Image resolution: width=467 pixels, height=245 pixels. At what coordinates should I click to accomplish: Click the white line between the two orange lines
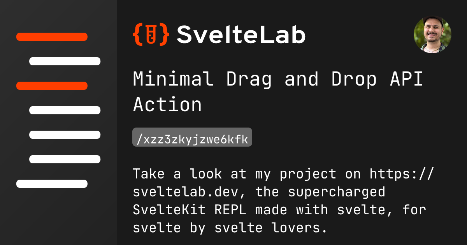click(x=65, y=61)
